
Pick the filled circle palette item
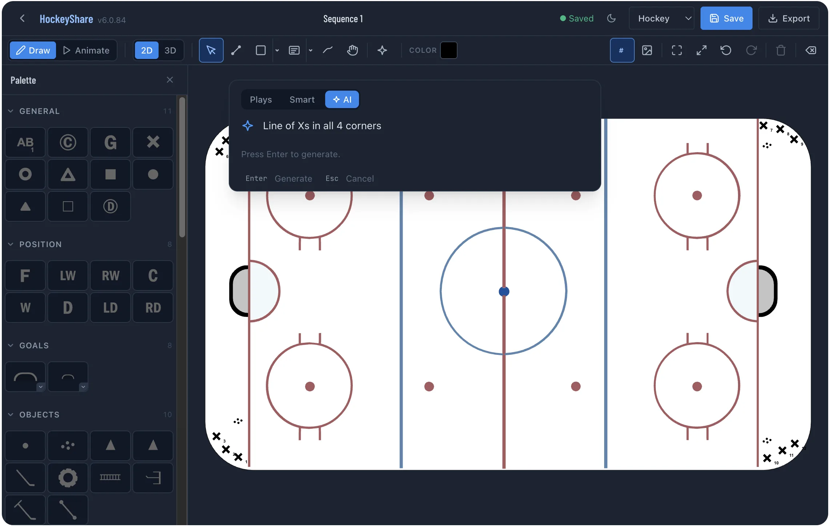[x=153, y=174]
